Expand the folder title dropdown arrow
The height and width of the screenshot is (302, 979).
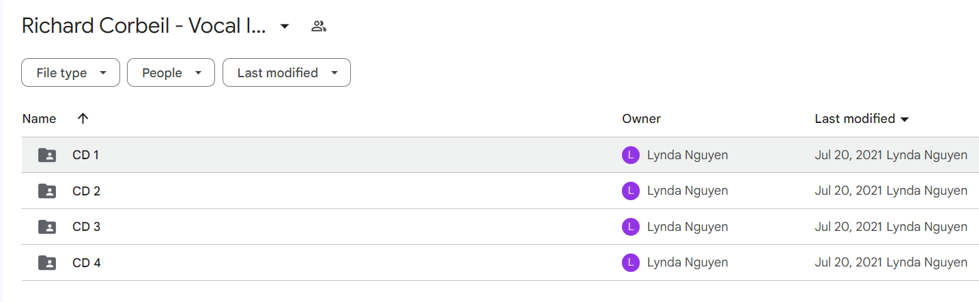click(285, 27)
